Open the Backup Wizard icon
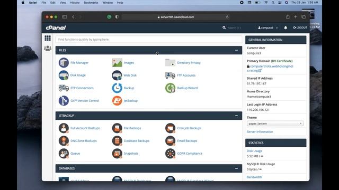The height and width of the screenshot is (190, 339). coord(170,88)
